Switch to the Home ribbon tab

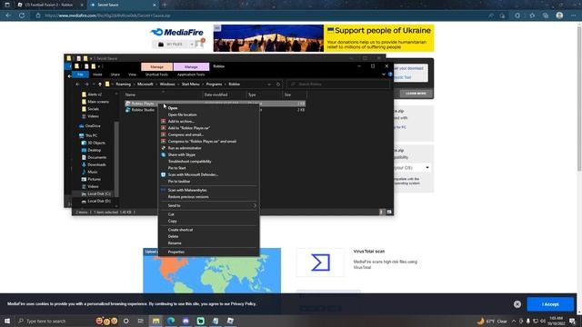[97, 74]
